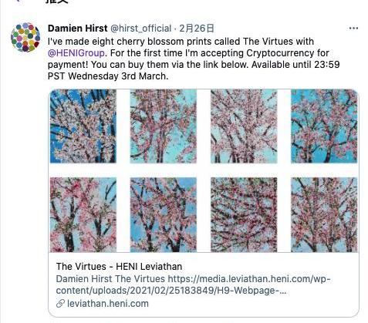The image size is (368, 323).
Task: Open The Virtues - HENI Leviathan card title
Action: (119, 267)
